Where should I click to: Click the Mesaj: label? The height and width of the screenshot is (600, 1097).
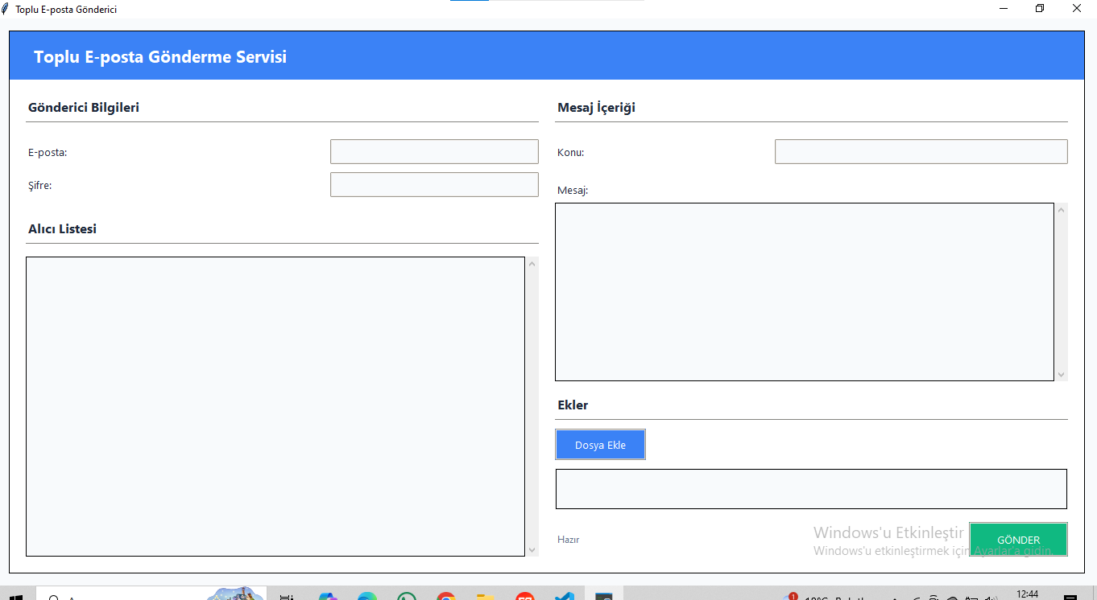click(x=573, y=191)
